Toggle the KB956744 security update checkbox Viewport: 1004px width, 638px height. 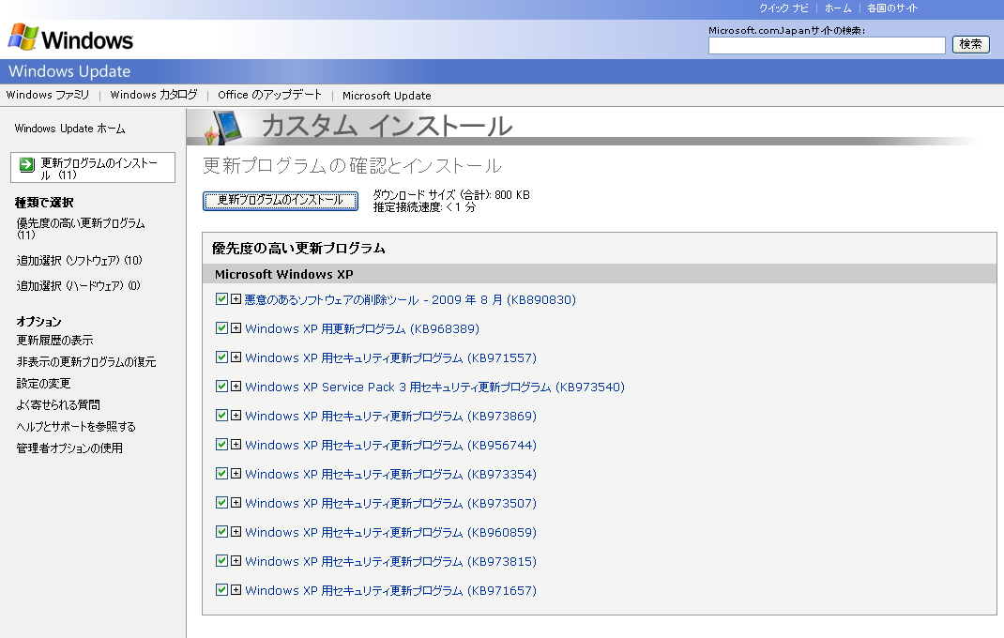[x=221, y=444]
